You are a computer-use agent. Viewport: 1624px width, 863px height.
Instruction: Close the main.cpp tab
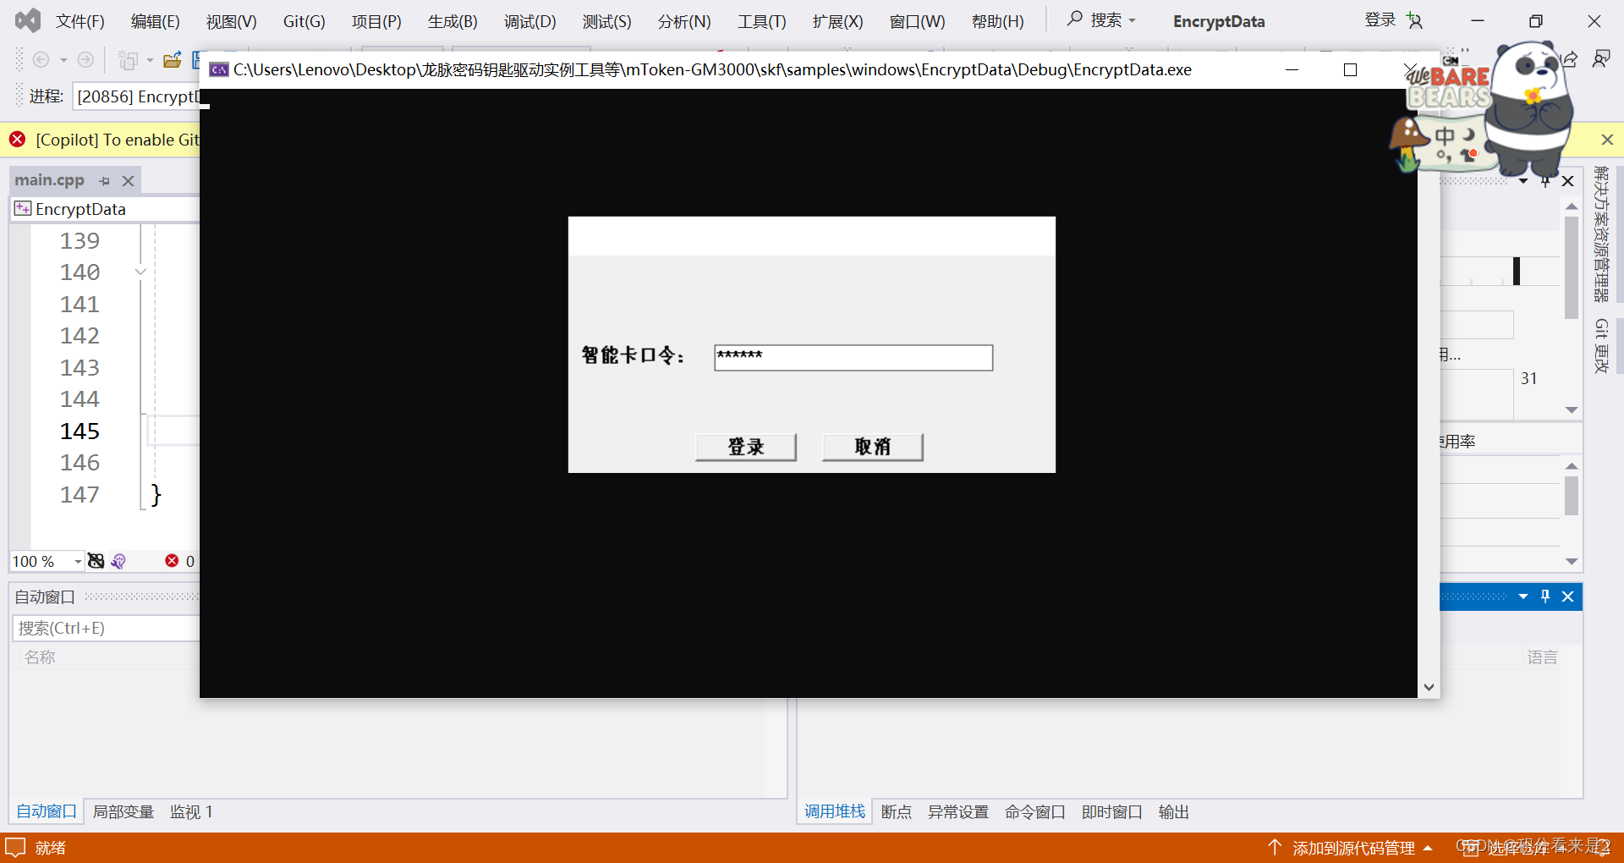(x=128, y=180)
